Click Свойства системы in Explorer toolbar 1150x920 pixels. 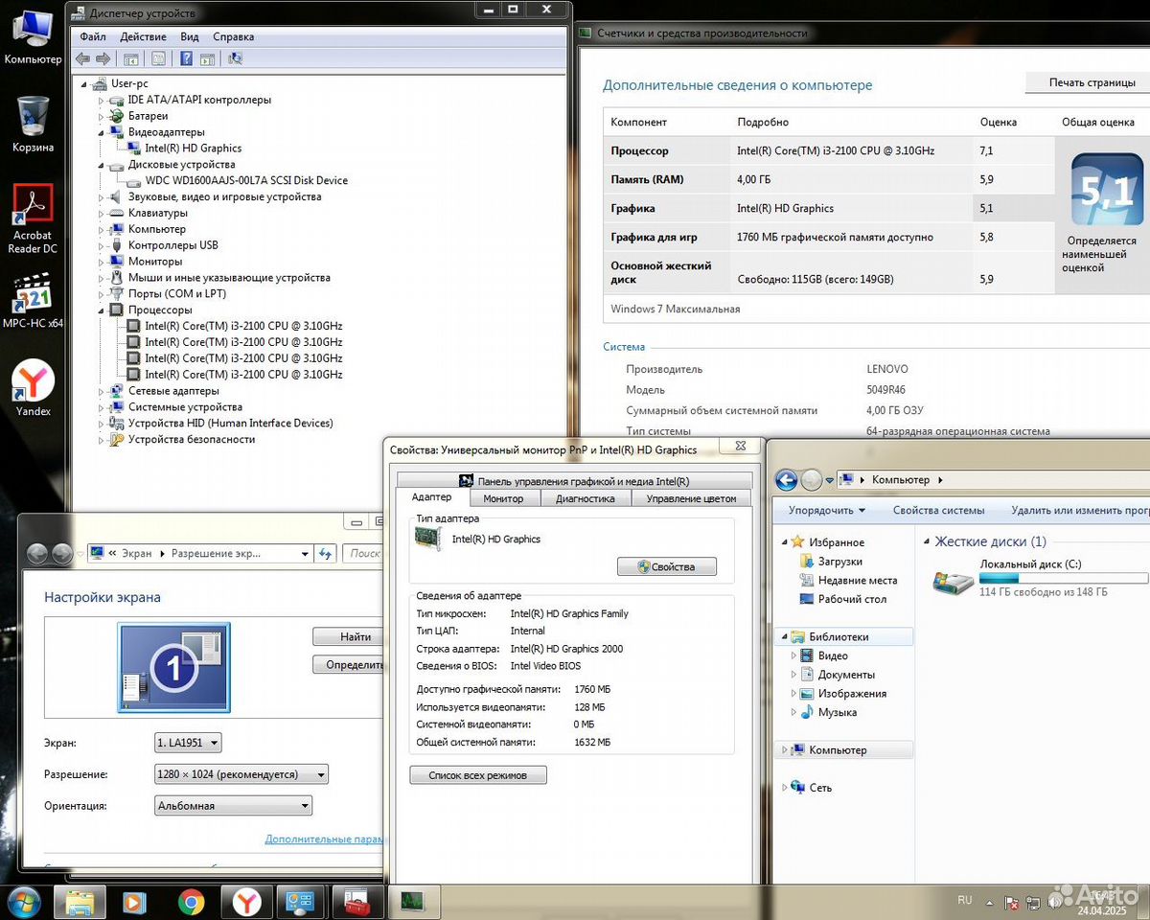tap(938, 511)
